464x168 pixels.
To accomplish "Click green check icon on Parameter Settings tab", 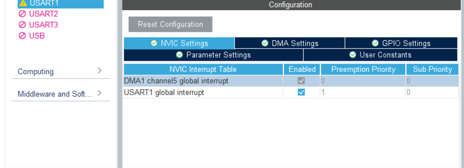I will (x=179, y=55).
